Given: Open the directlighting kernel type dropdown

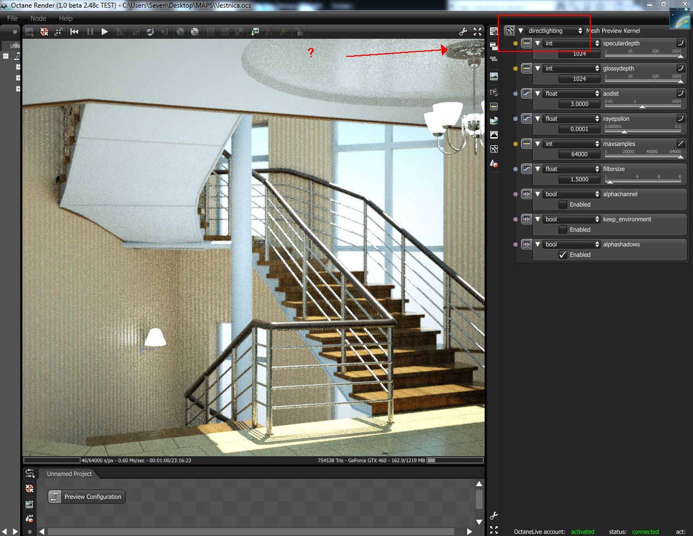Looking at the screenshot, I should [x=555, y=31].
